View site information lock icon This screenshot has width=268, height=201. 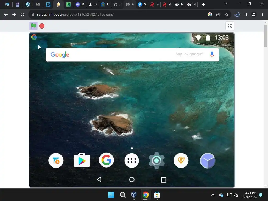tap(33, 15)
